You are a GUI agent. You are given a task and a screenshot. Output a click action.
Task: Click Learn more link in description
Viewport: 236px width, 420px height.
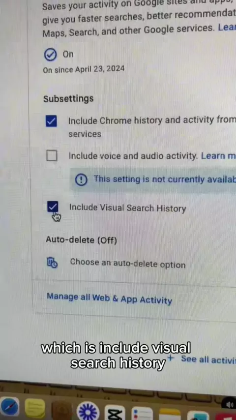(x=227, y=28)
